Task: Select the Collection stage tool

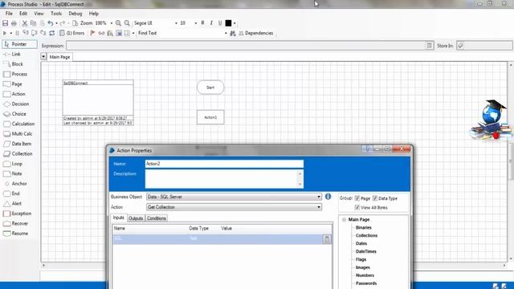Action: 18,153
